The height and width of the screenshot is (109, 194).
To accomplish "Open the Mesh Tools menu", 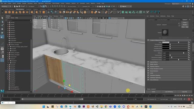I will tap(48, 3).
